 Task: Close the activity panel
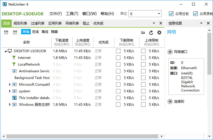[x=161, y=23]
